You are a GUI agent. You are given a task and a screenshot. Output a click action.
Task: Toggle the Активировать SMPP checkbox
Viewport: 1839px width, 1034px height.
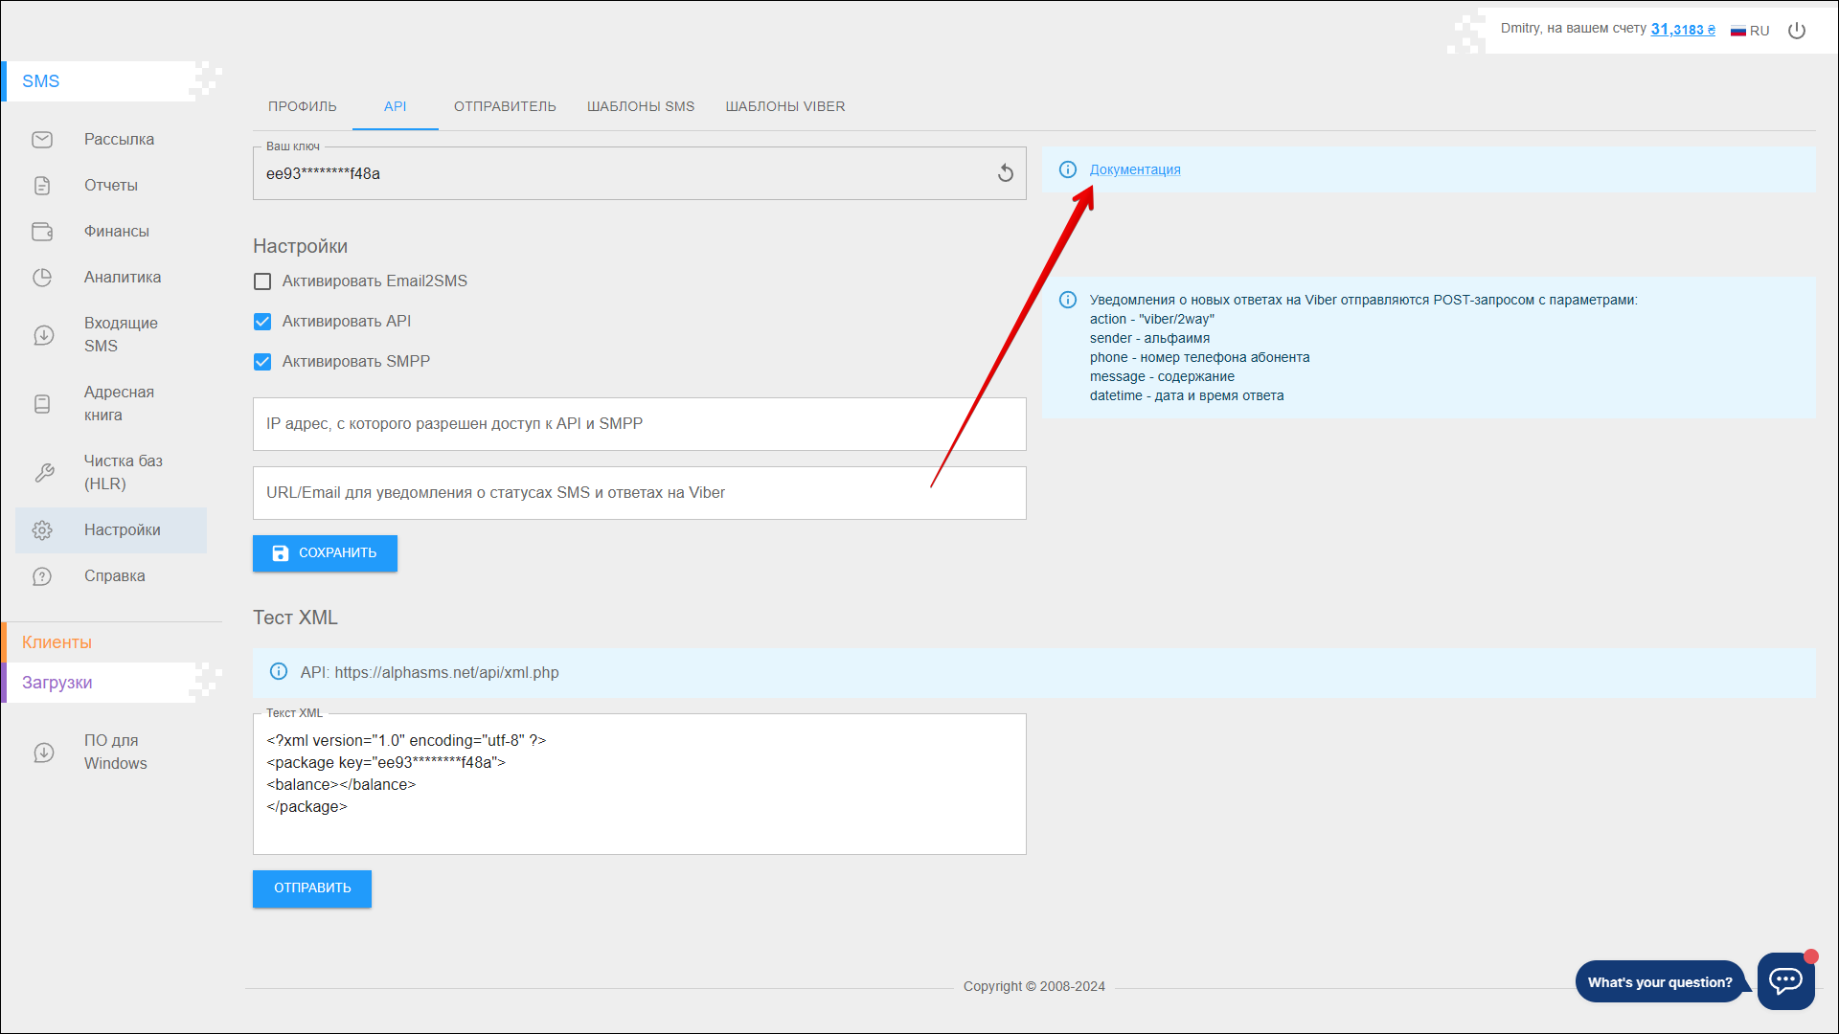262,362
